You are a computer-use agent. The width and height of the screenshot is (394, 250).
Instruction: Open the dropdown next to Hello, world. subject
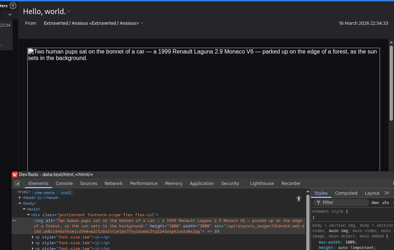[69, 12]
